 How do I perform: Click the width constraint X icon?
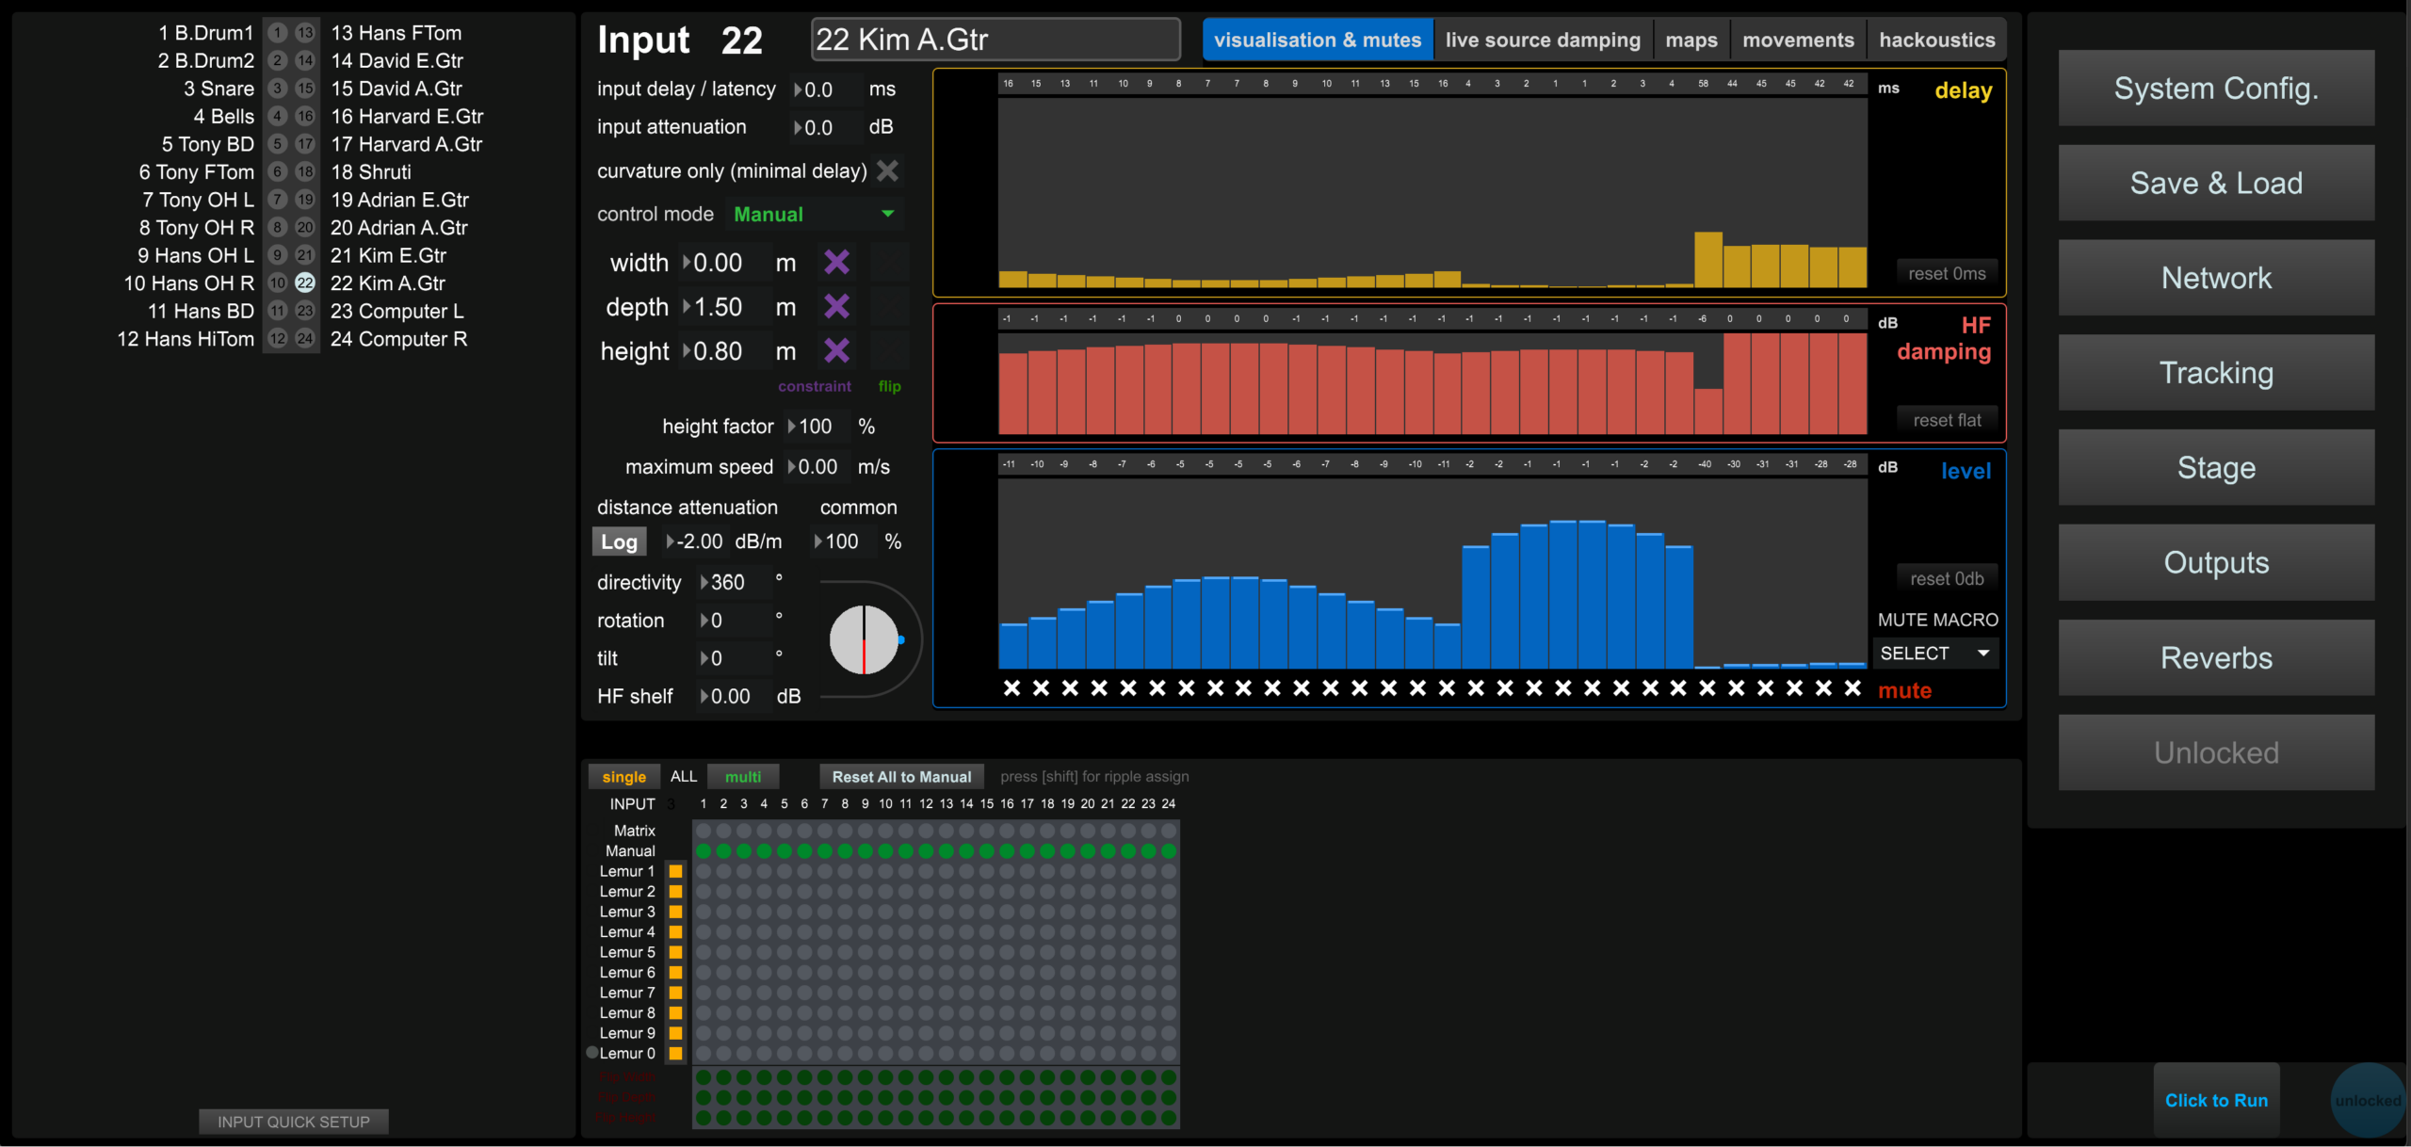tap(836, 263)
